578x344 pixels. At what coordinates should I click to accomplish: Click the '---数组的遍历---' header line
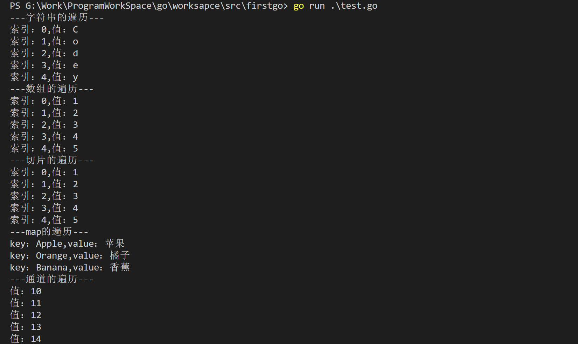52,89
